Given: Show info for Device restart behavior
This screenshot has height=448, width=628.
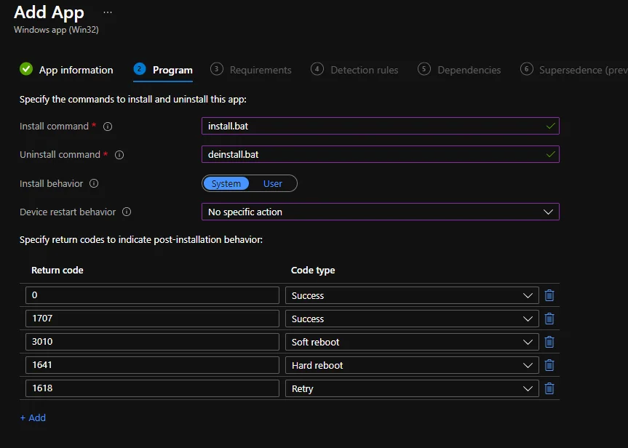Looking at the screenshot, I should click(127, 212).
